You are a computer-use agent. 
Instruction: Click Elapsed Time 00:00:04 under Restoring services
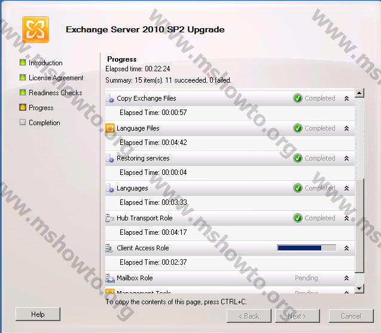pyautogui.click(x=153, y=172)
